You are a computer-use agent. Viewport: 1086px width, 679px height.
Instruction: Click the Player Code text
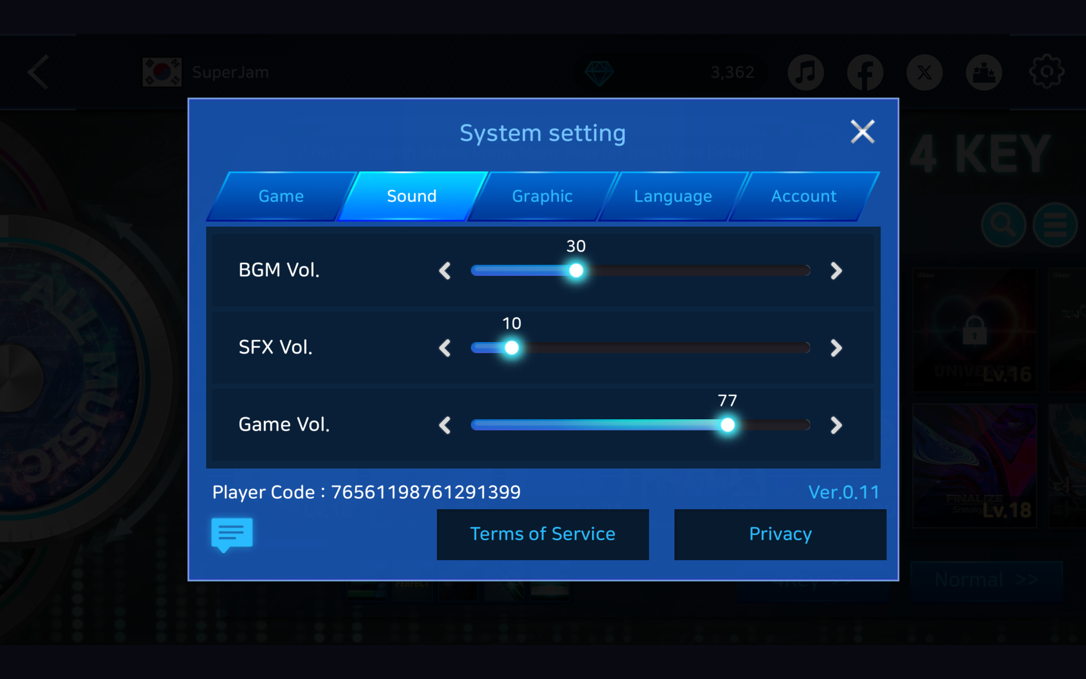click(366, 492)
